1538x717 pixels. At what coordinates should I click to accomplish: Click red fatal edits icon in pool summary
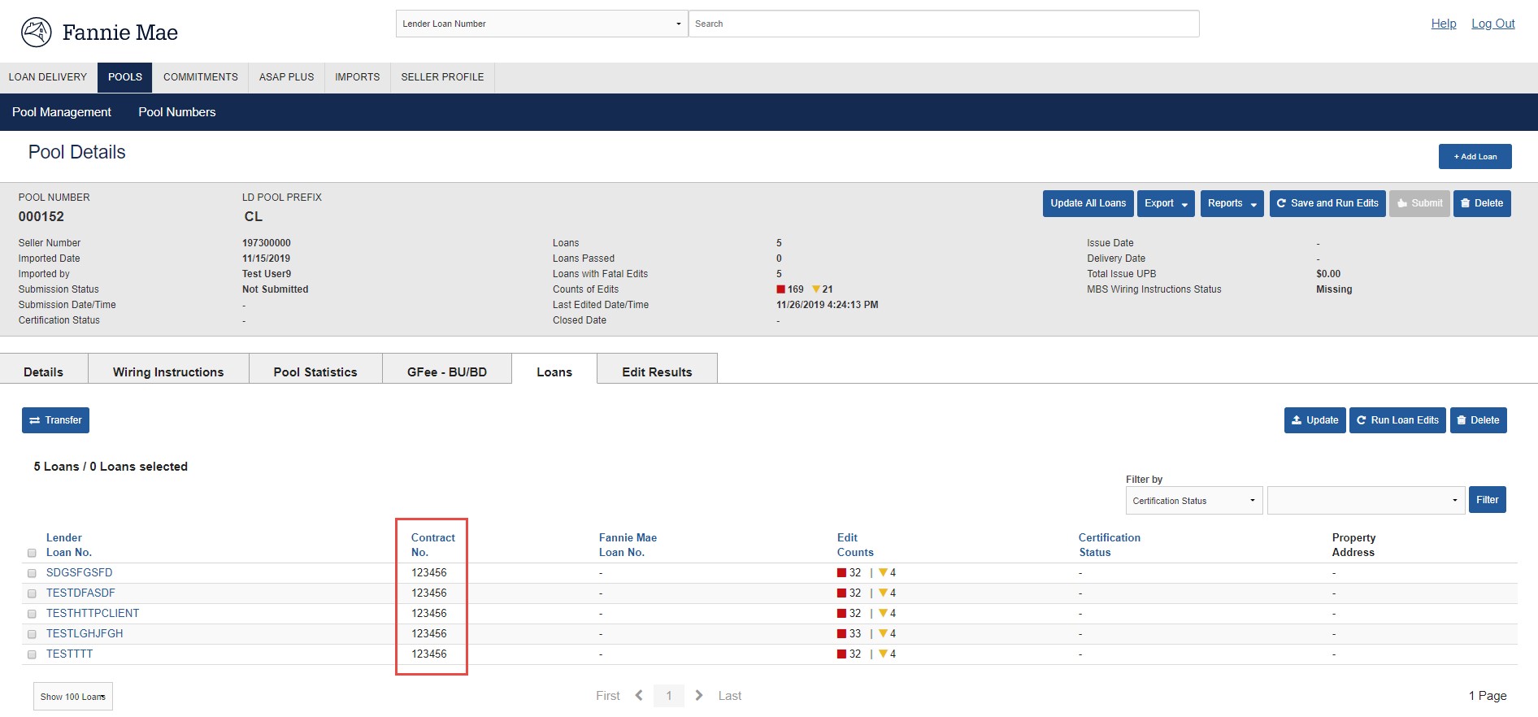click(780, 289)
